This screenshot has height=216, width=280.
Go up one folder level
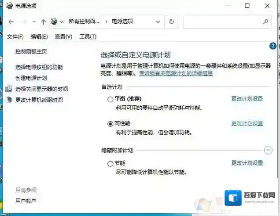pyautogui.click(x=43, y=22)
